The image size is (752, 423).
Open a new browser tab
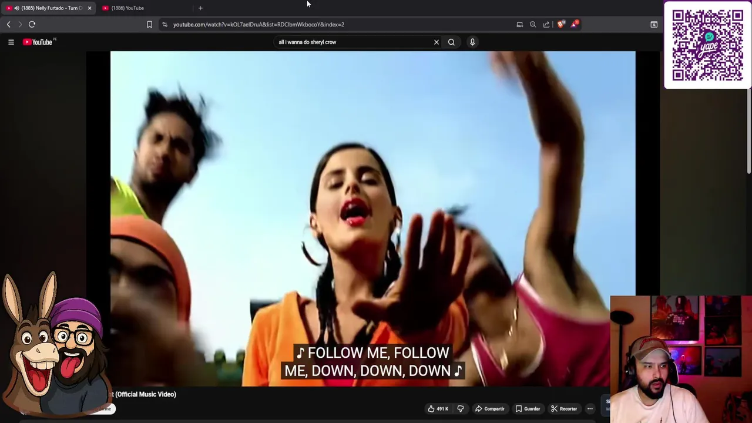pos(200,8)
